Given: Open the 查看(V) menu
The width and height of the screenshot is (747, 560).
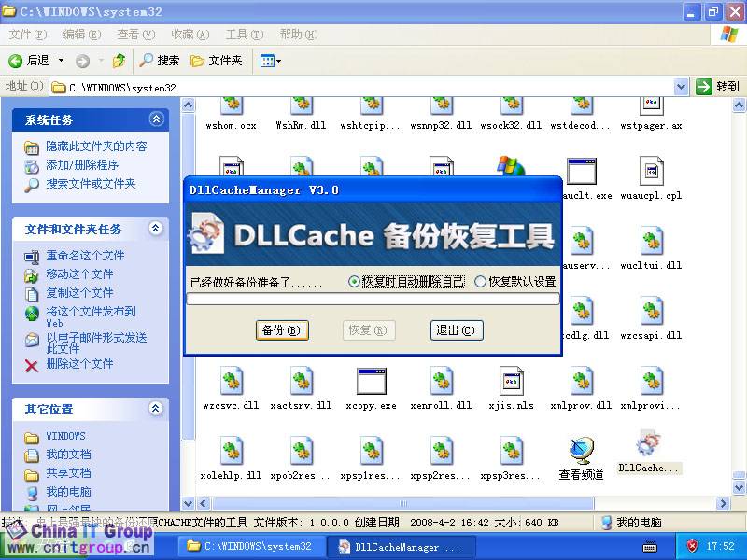Looking at the screenshot, I should 136,35.
